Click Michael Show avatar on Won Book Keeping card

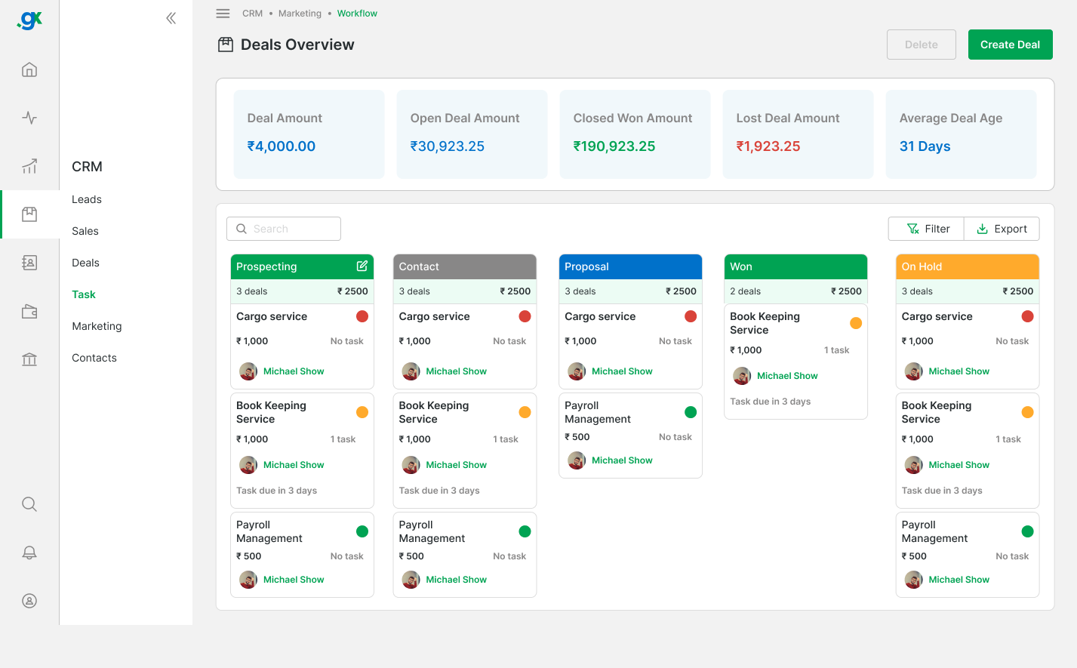[x=742, y=376]
